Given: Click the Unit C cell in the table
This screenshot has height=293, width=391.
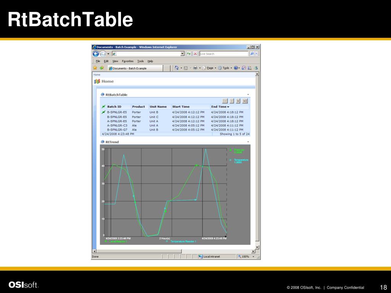Looking at the screenshot, I should pos(154,117).
